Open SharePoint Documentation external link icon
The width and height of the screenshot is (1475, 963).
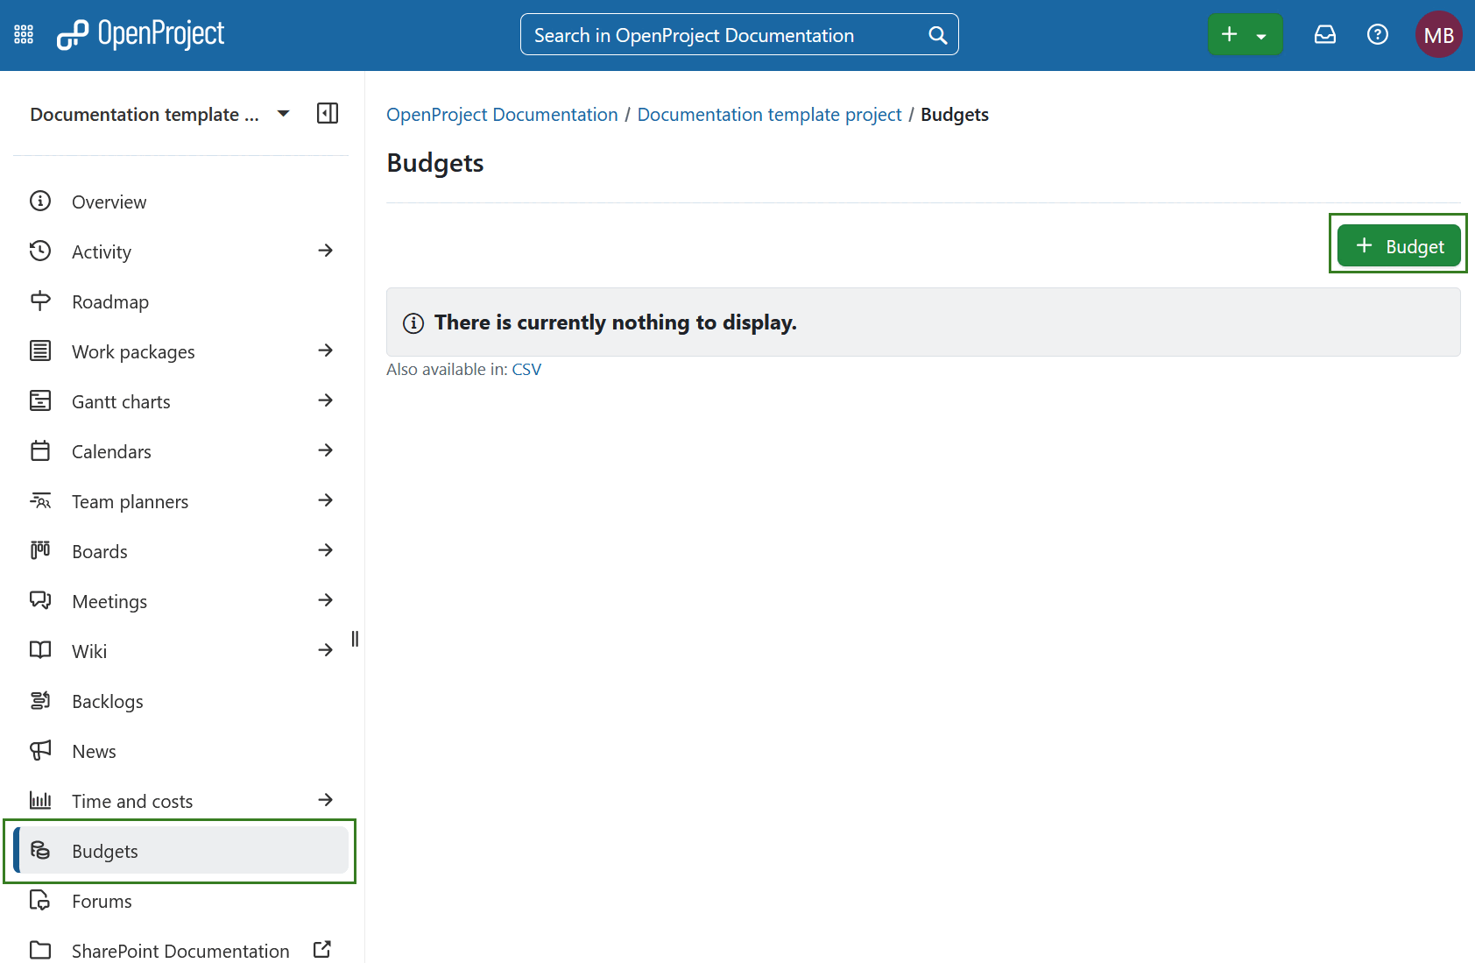point(321,949)
